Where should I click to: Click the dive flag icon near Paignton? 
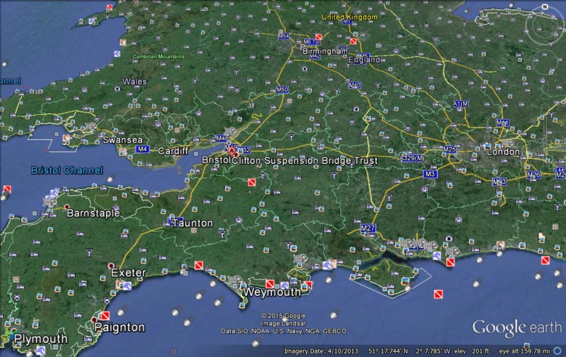point(105,315)
